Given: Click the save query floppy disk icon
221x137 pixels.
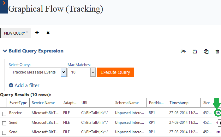Looking at the screenshot, I should 195,52.
